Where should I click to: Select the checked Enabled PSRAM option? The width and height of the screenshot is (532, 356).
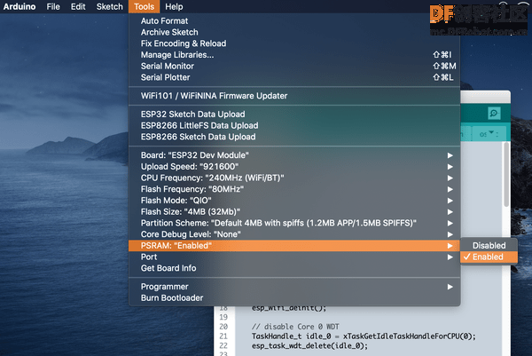[489, 257]
